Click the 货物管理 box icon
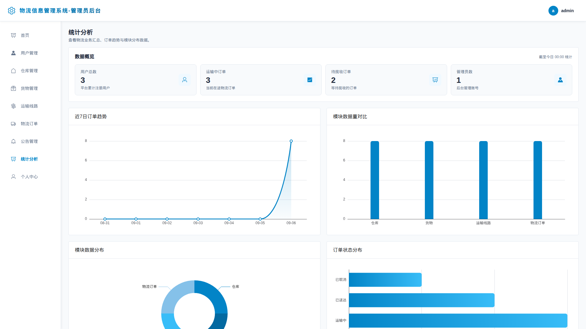Screen dimensions: 586x329 [13, 88]
